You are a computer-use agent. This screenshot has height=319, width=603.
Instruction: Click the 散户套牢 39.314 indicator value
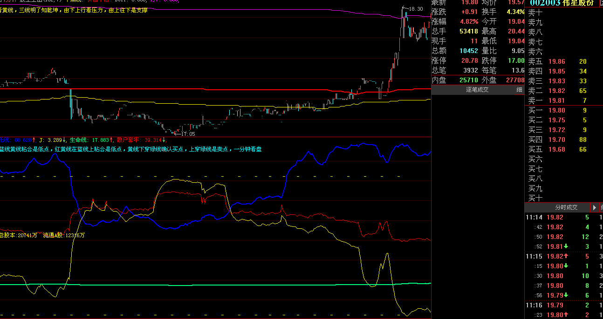click(141, 140)
